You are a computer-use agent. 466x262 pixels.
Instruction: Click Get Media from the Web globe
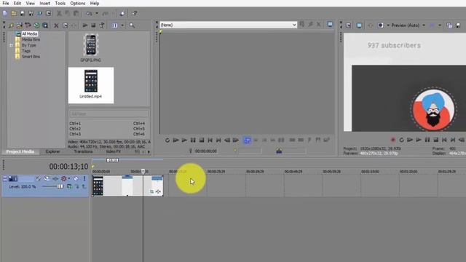[36, 25]
